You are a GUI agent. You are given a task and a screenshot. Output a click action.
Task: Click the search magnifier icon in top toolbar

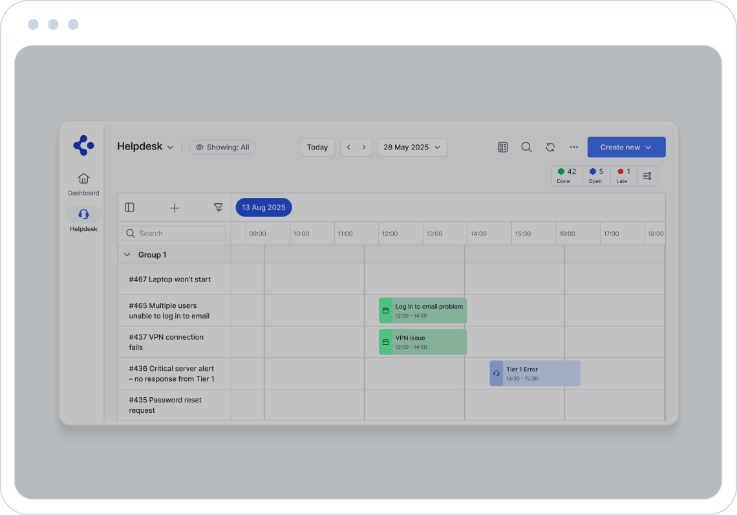pos(526,148)
